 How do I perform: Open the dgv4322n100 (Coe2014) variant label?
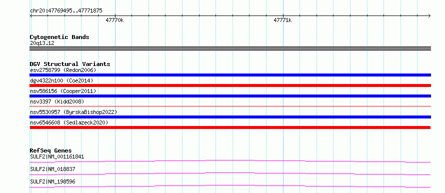(x=61, y=80)
